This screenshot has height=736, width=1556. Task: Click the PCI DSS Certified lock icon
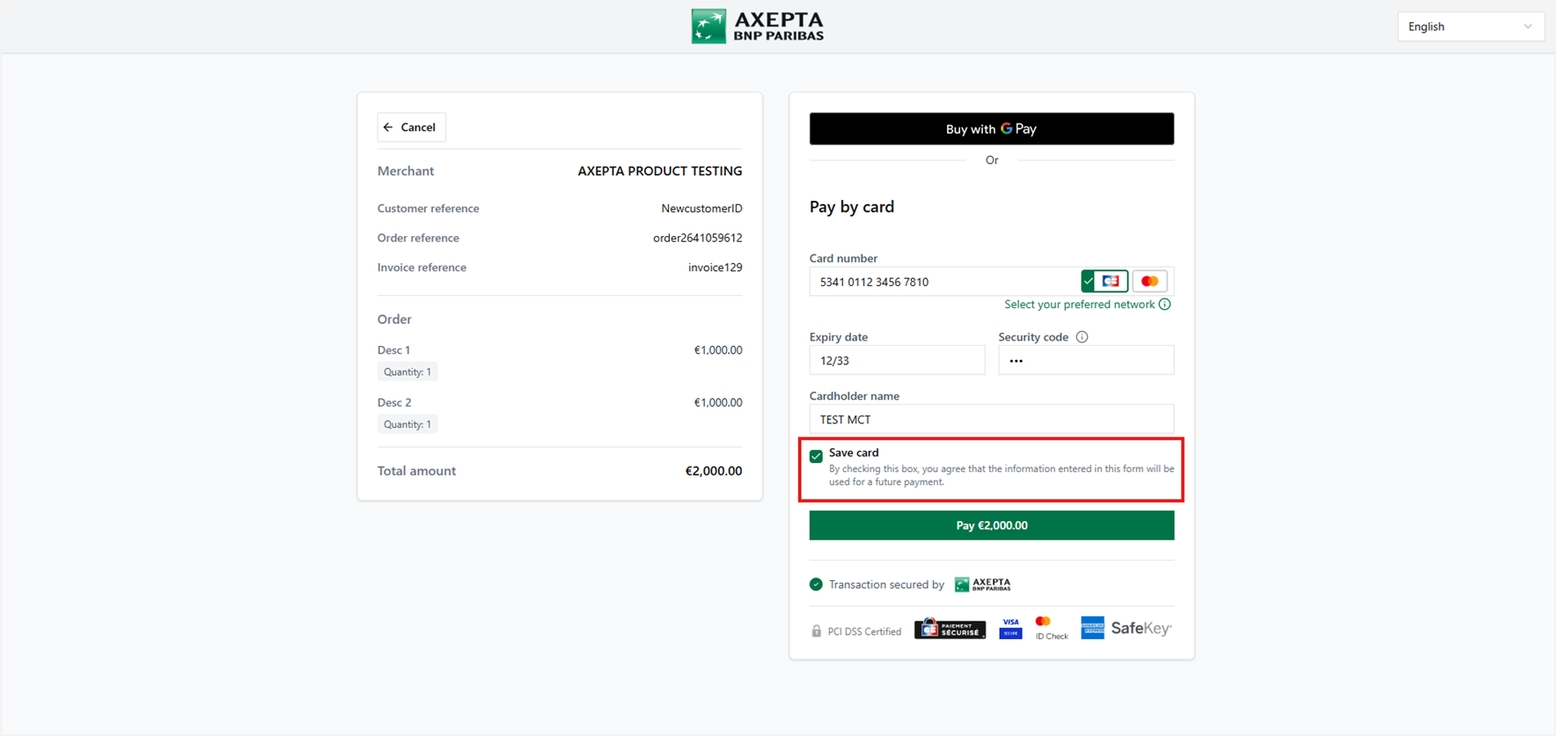coord(816,631)
